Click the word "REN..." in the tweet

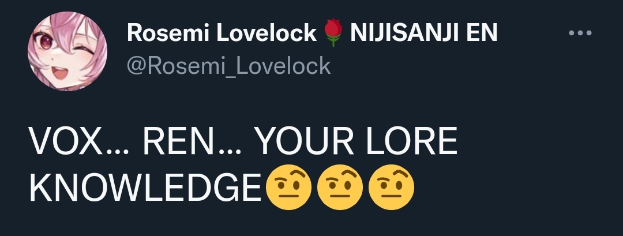(x=192, y=142)
